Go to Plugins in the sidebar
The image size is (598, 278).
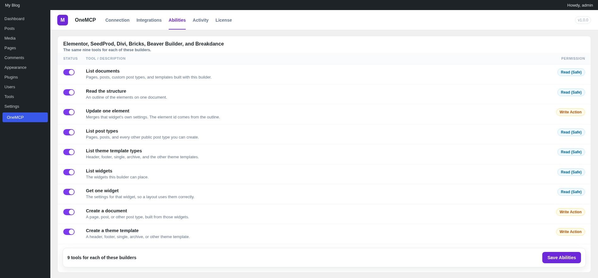point(25,77)
